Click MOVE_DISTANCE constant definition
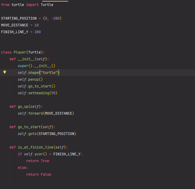Screen dimensions: 195x189 (x=15, y=25)
